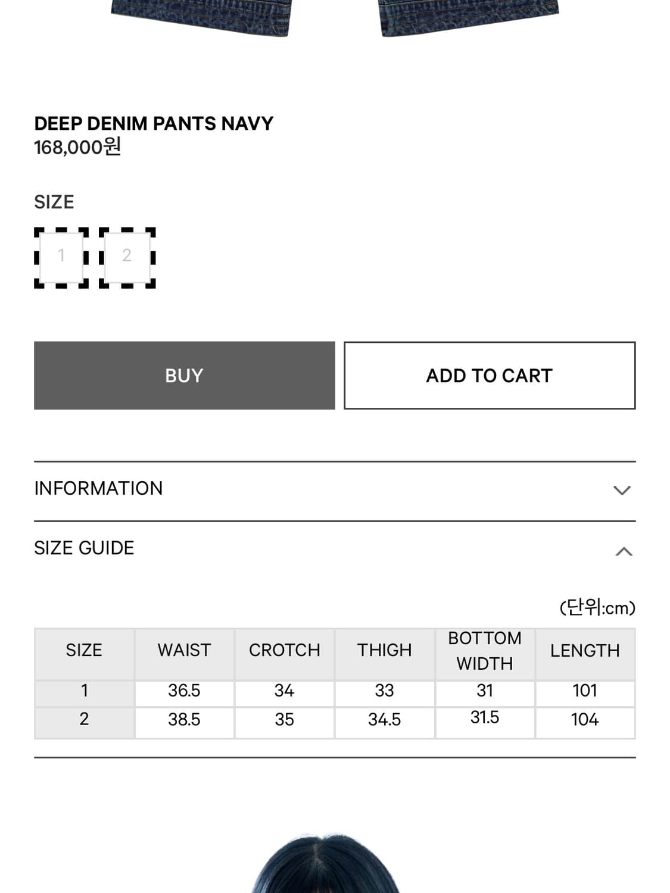Open the INFORMATION section title
Viewport: 670px width, 893px height.
pyautogui.click(x=98, y=489)
